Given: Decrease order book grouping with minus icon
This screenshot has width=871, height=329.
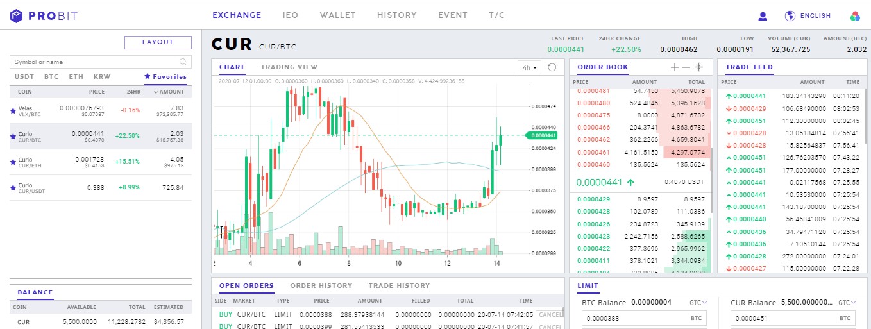Looking at the screenshot, I should [x=686, y=67].
